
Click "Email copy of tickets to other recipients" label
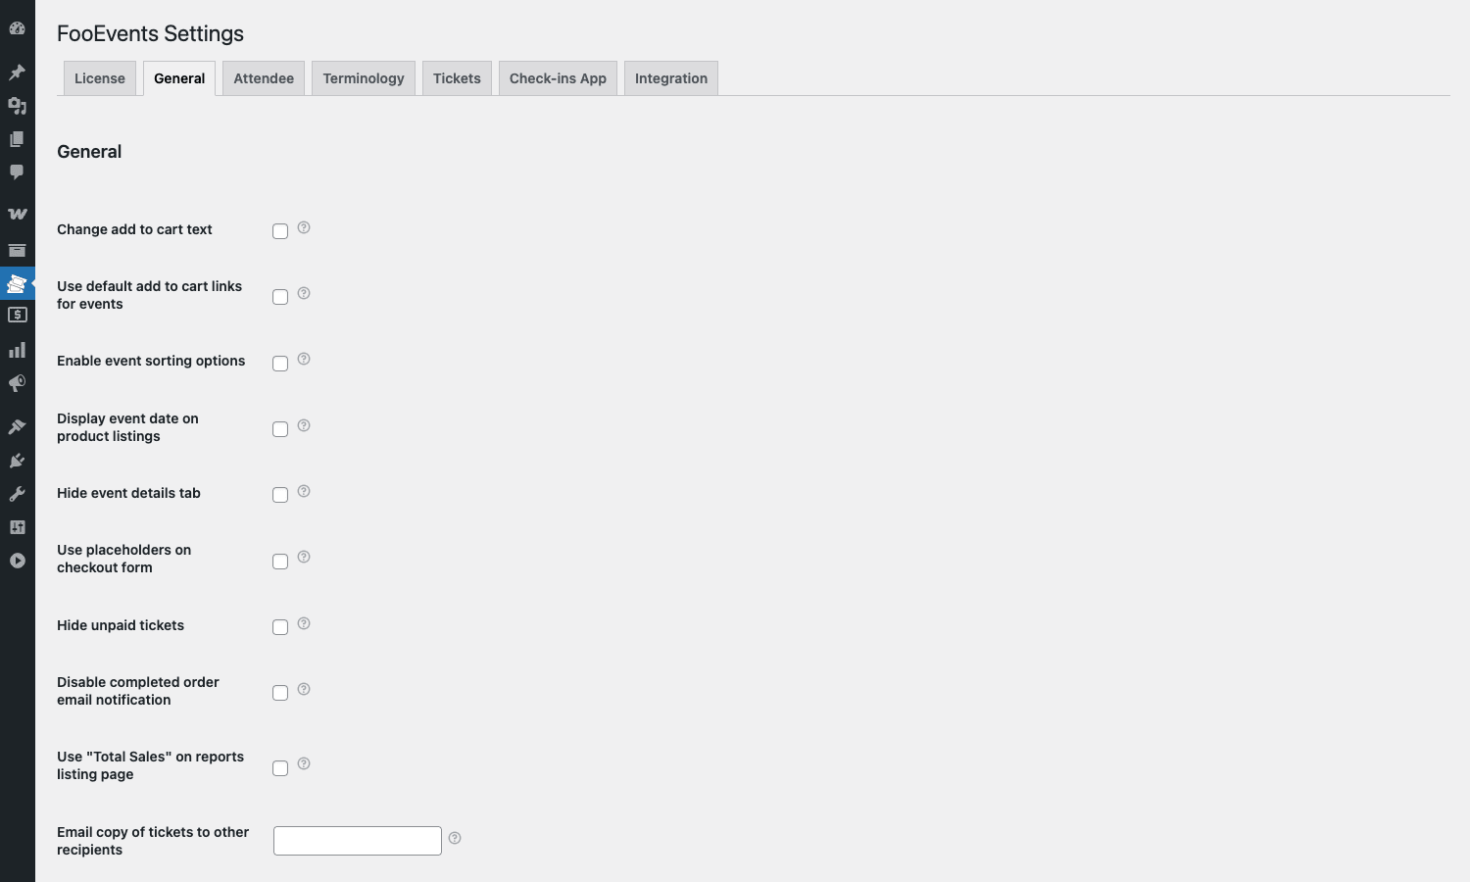(x=153, y=841)
